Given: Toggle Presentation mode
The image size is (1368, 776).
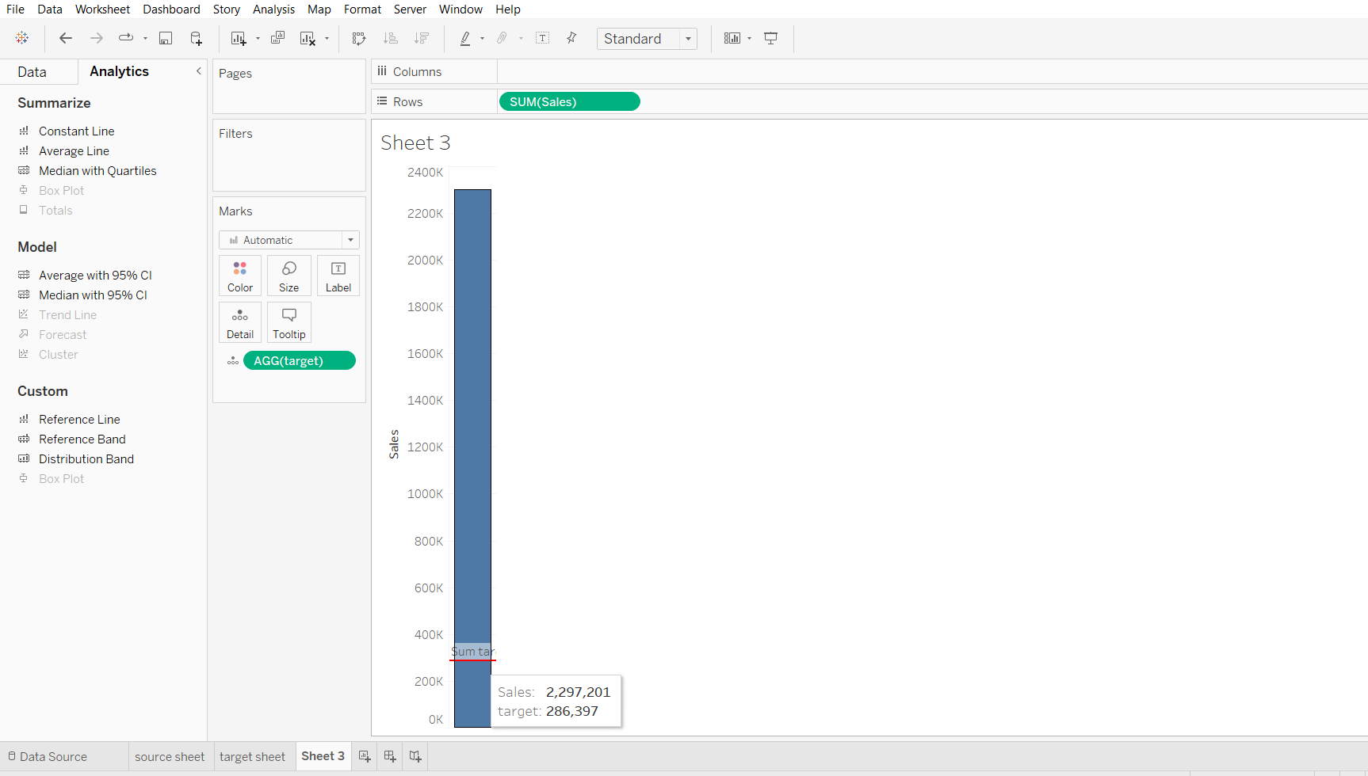Looking at the screenshot, I should click(770, 38).
